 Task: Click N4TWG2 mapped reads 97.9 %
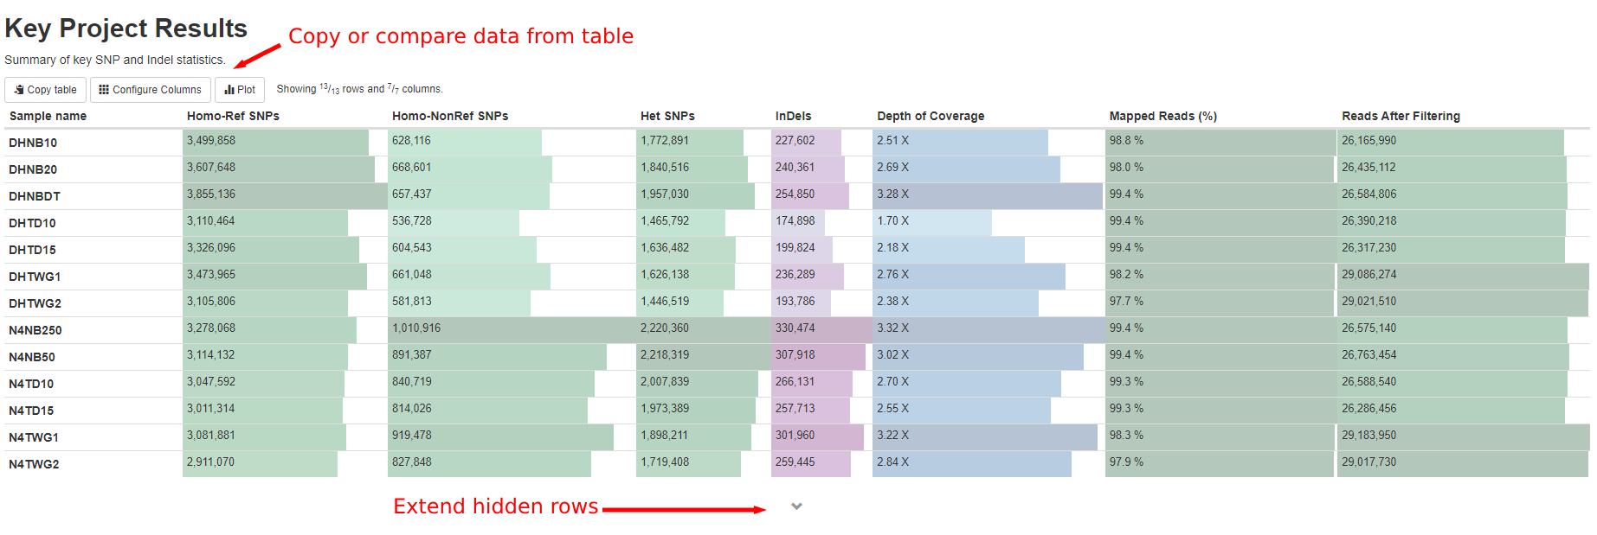pos(1126,462)
